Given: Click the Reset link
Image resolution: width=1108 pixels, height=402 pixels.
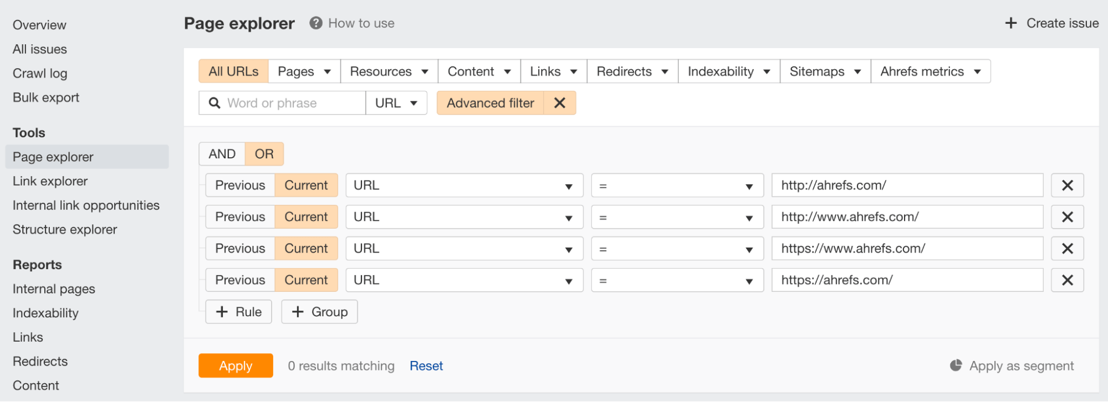Looking at the screenshot, I should tap(426, 366).
